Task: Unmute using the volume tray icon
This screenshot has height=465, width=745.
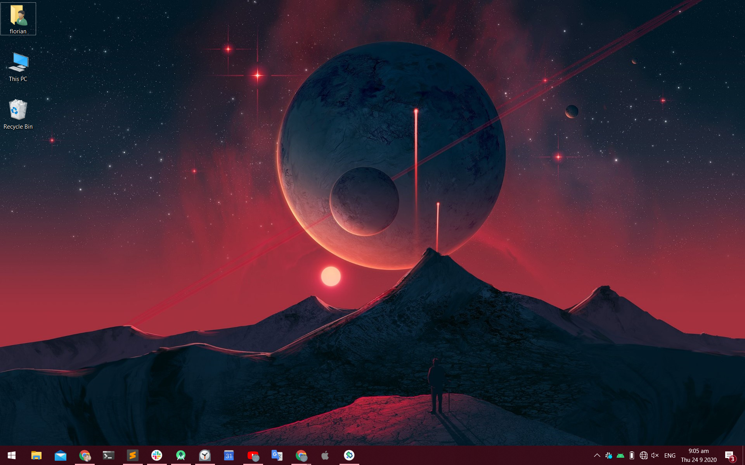Action: click(x=655, y=455)
